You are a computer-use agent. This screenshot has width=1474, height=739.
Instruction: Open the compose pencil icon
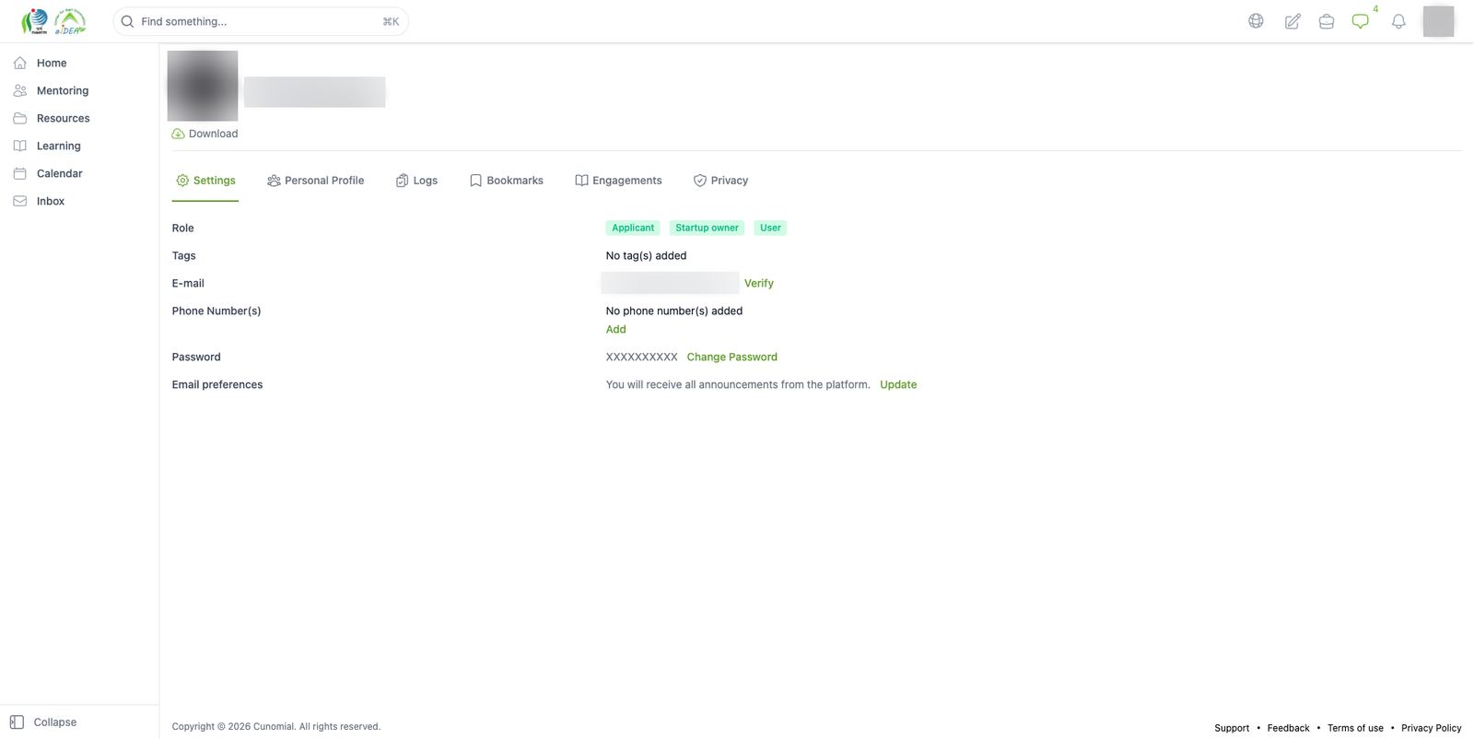(x=1293, y=21)
